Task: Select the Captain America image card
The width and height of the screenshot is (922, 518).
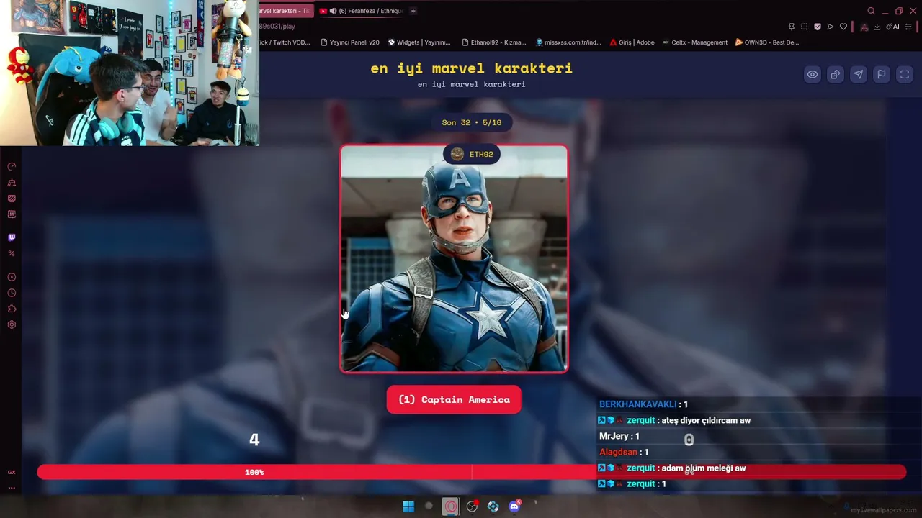Action: [454, 259]
